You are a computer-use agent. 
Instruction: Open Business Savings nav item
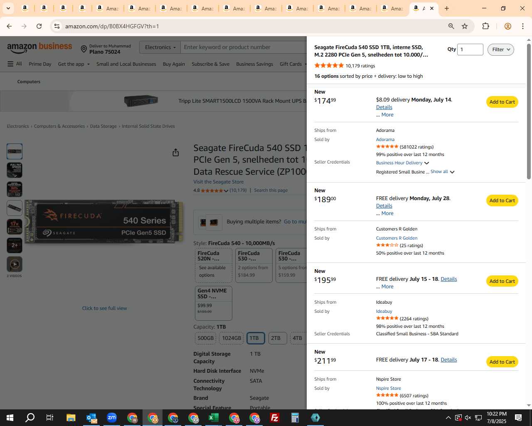[x=255, y=64]
